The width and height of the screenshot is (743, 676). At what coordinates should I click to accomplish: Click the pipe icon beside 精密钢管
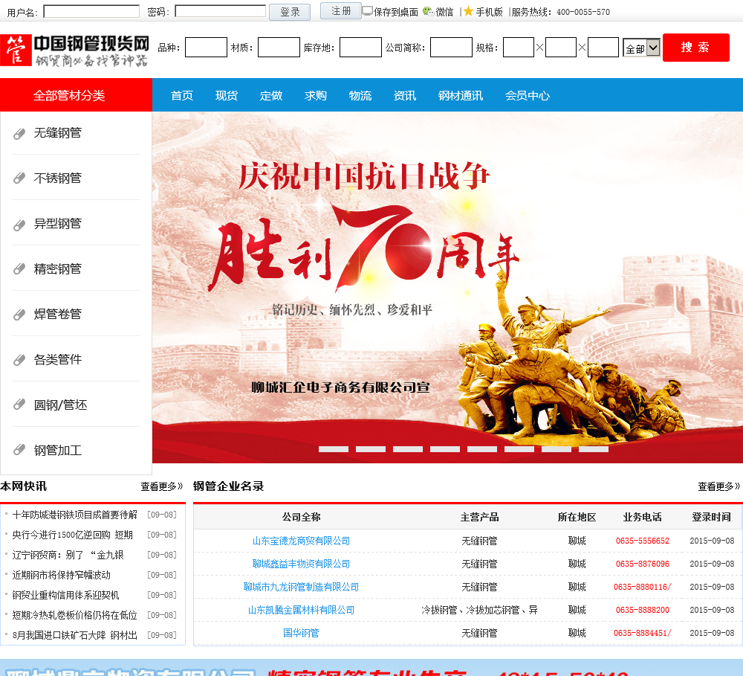pos(19,269)
